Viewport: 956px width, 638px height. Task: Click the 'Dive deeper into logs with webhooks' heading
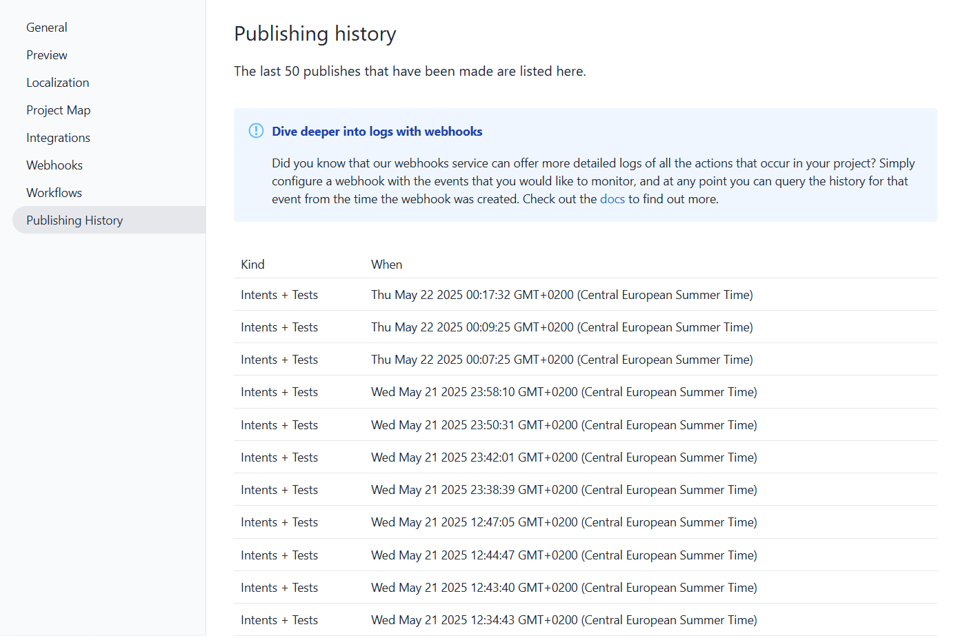point(377,132)
